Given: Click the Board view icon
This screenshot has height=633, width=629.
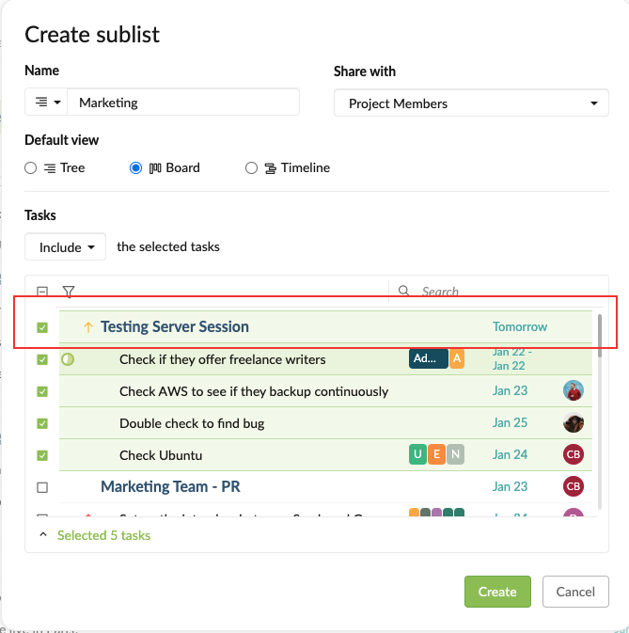Looking at the screenshot, I should click(x=155, y=168).
